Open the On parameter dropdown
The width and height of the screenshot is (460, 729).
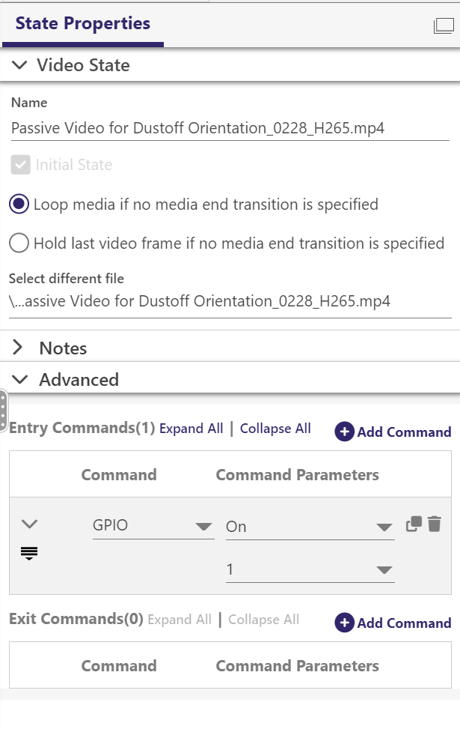pos(310,527)
